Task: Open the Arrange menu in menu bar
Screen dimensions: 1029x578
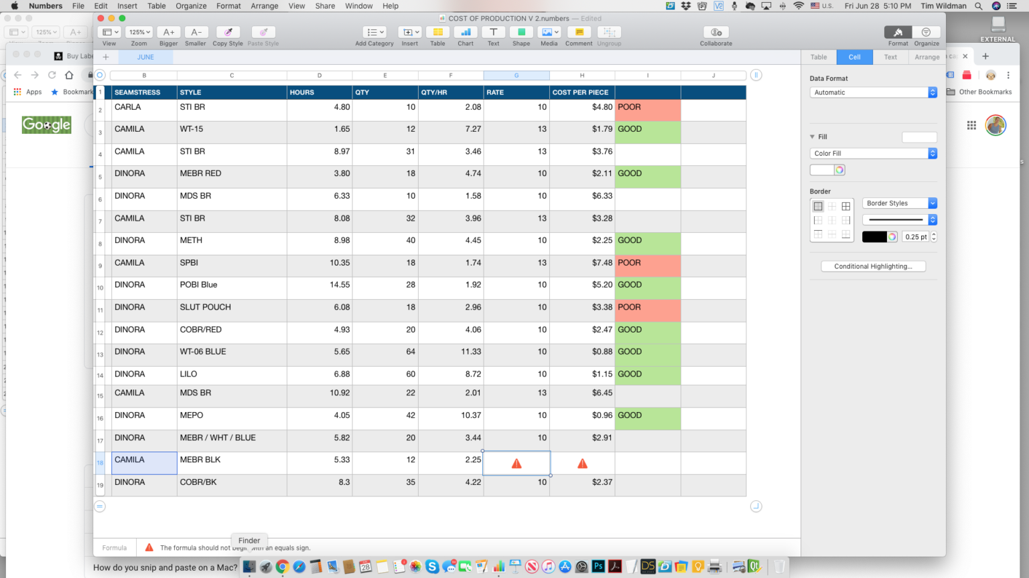Action: [264, 6]
